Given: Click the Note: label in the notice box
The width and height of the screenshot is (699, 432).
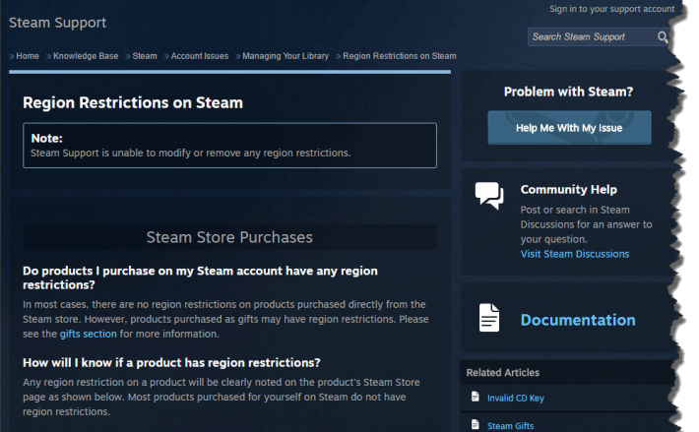Looking at the screenshot, I should [x=47, y=139].
